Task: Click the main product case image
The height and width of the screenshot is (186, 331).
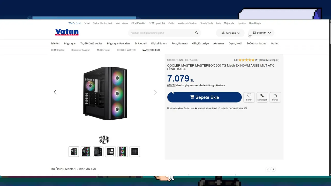Action: click(x=105, y=93)
